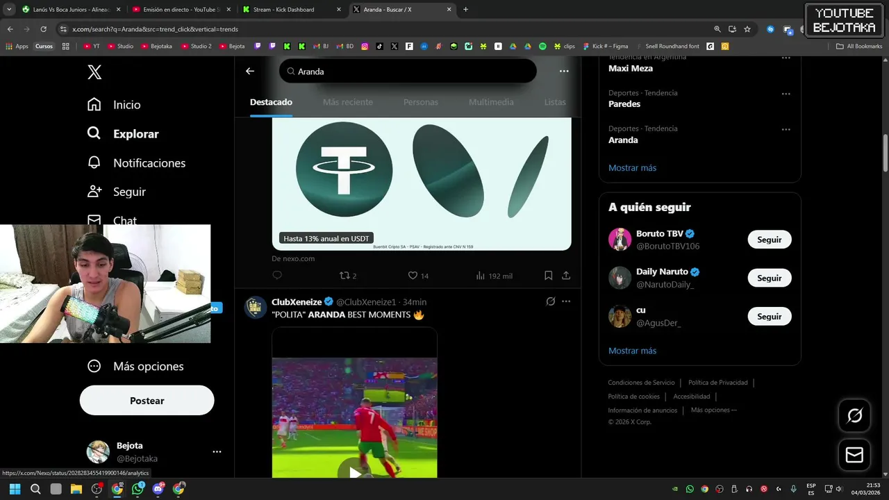The height and width of the screenshot is (500, 889).
Task: Open Política de Privacidad link
Action: 718,383
